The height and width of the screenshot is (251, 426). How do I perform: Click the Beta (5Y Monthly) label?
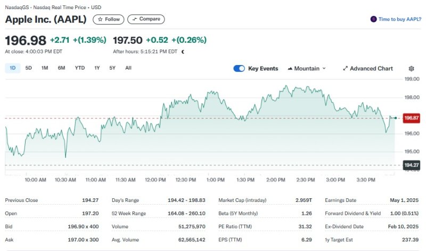(x=238, y=214)
